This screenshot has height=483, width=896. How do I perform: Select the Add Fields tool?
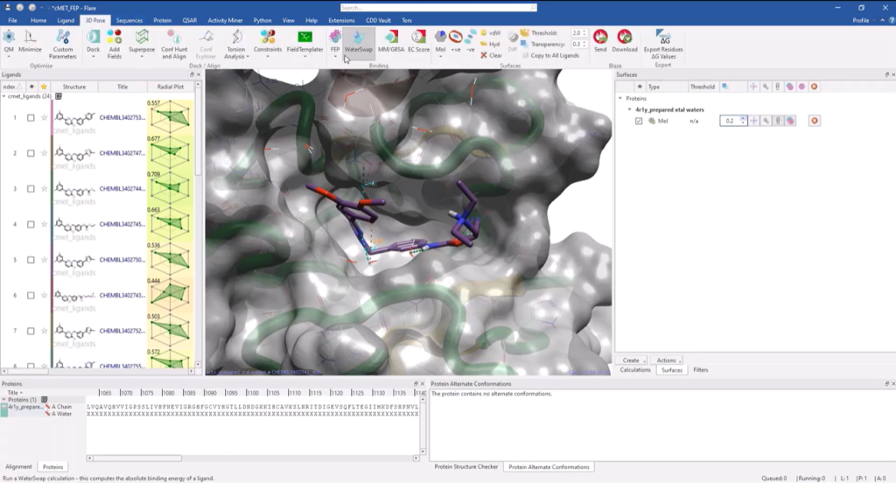(x=115, y=44)
